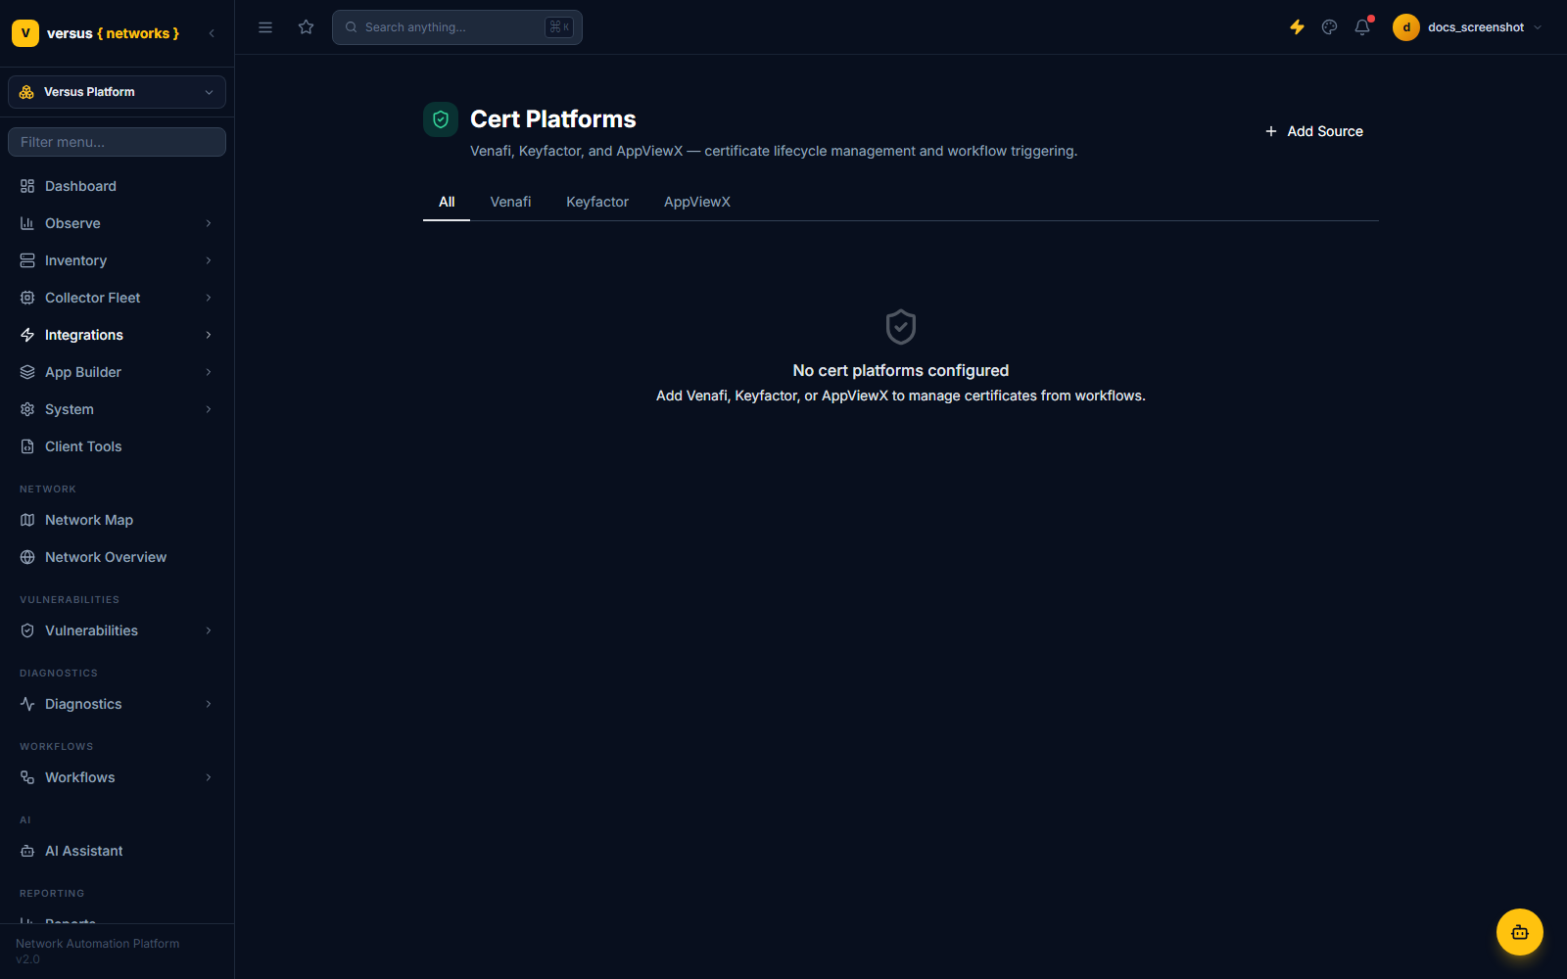This screenshot has height=979, width=1567.
Task: Expand the Workflows submenu chevron
Action: point(209,777)
